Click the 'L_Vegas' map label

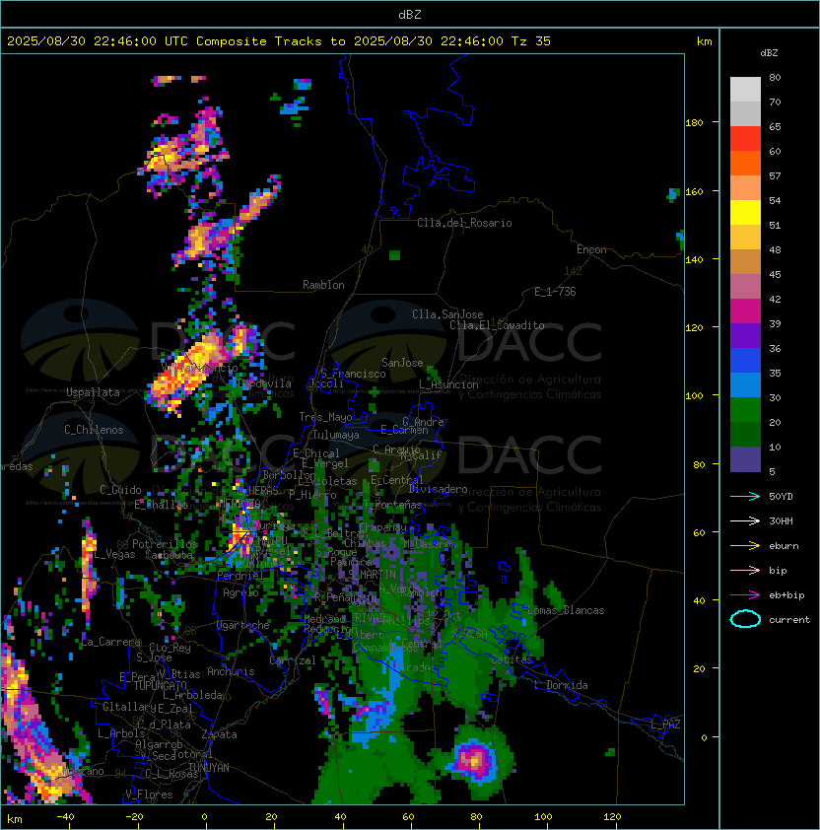pyautogui.click(x=115, y=554)
